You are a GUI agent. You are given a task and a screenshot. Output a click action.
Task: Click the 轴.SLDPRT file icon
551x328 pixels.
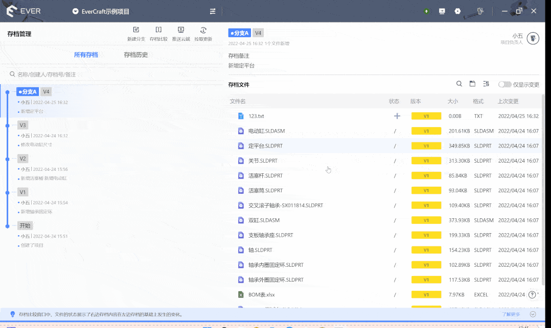[241, 250]
